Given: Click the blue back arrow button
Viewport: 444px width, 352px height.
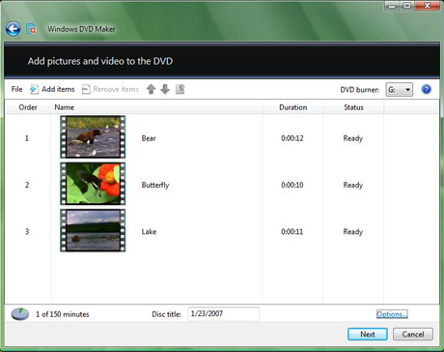Looking at the screenshot, I should [x=14, y=29].
